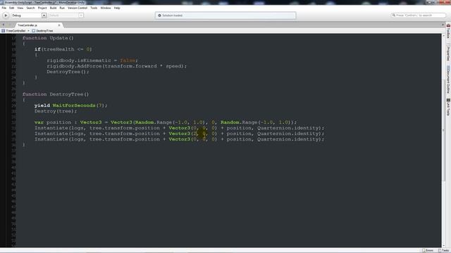451x253 pixels.
Task: Click the class icon beside TreeController breadcrumb
Action: coord(3,31)
